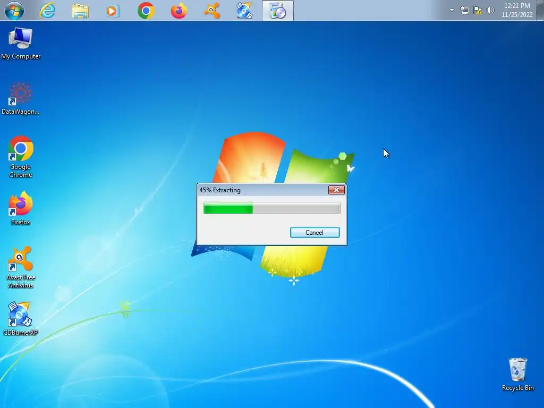Open Avast antivirus taskbar icon
Image resolution: width=544 pixels, height=408 pixels.
click(211, 11)
